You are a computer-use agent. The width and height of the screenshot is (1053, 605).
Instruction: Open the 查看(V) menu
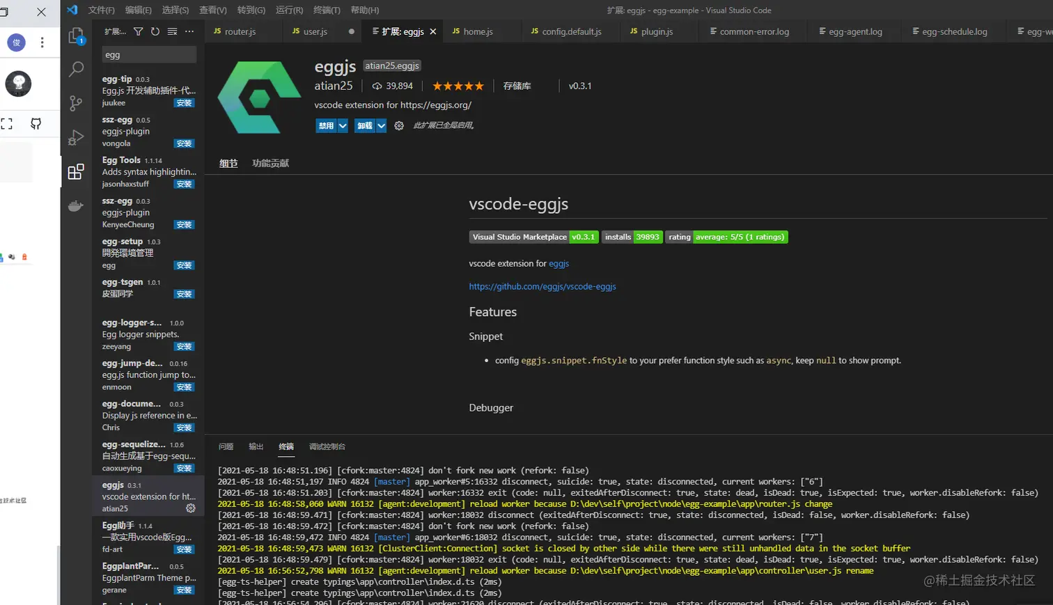pos(213,10)
